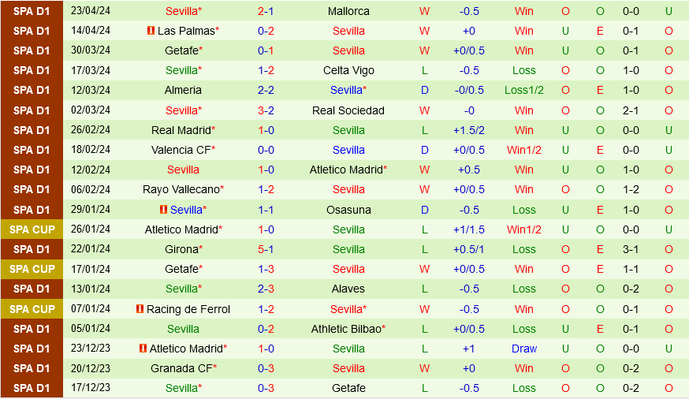Open the Alaves team page
689x399 pixels.
(x=348, y=289)
